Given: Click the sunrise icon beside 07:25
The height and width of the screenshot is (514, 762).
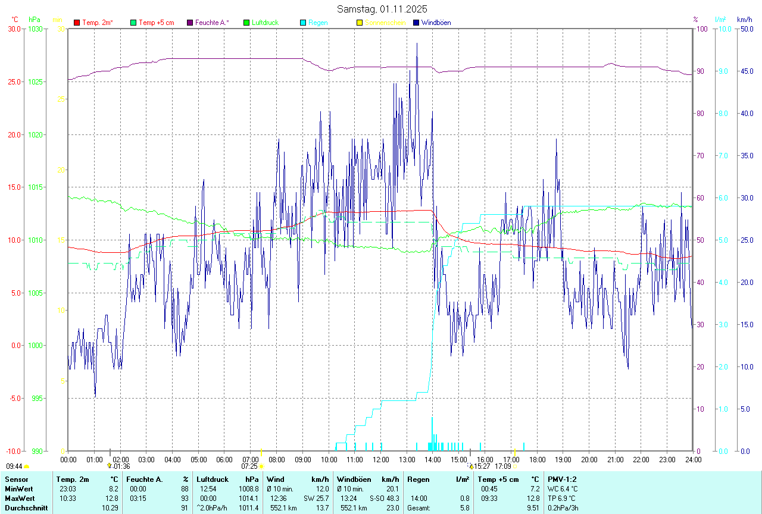Looking at the screenshot, I should pos(261,467).
